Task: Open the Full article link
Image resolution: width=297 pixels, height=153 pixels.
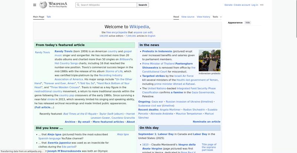Action: point(44,107)
